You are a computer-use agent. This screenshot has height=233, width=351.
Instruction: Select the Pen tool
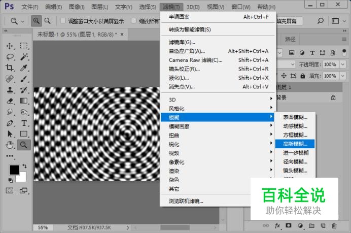[x=10, y=123]
